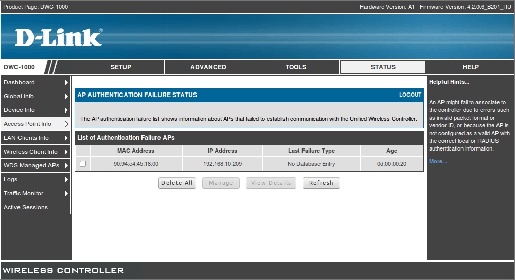Go to the TOOLS tab

pos(296,67)
